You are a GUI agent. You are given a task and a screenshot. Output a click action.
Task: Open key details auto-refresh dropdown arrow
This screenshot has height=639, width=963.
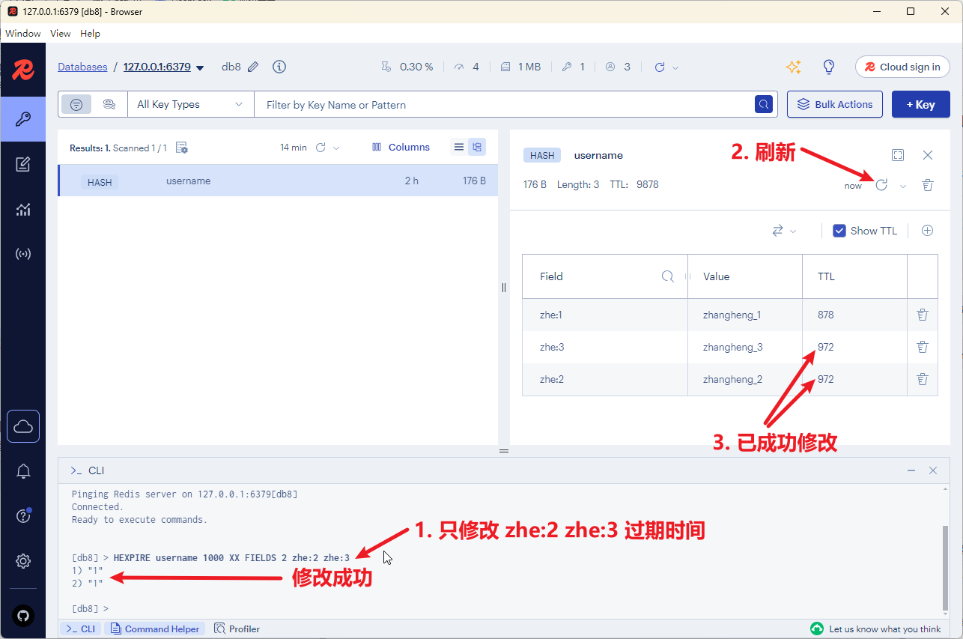903,186
